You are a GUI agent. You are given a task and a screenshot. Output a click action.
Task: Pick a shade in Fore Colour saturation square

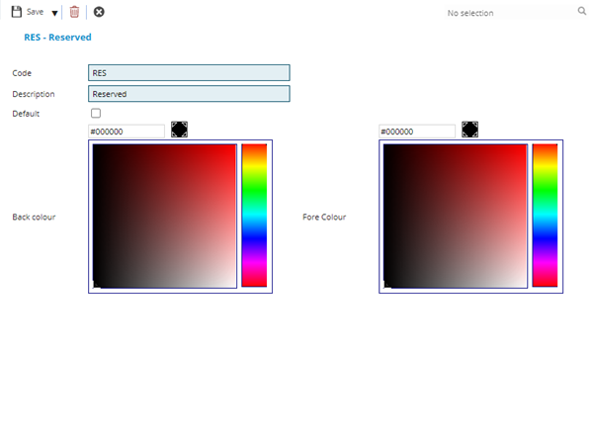(x=455, y=216)
